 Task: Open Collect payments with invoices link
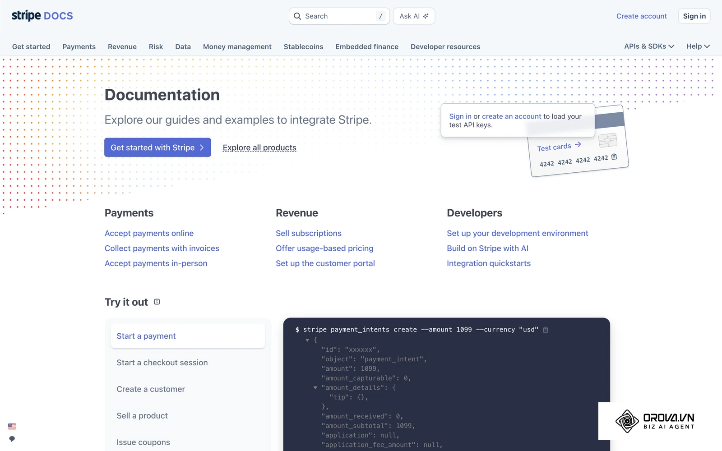click(162, 248)
